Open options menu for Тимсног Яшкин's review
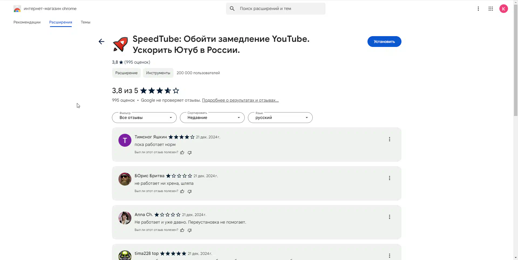The image size is (518, 260). [x=390, y=139]
